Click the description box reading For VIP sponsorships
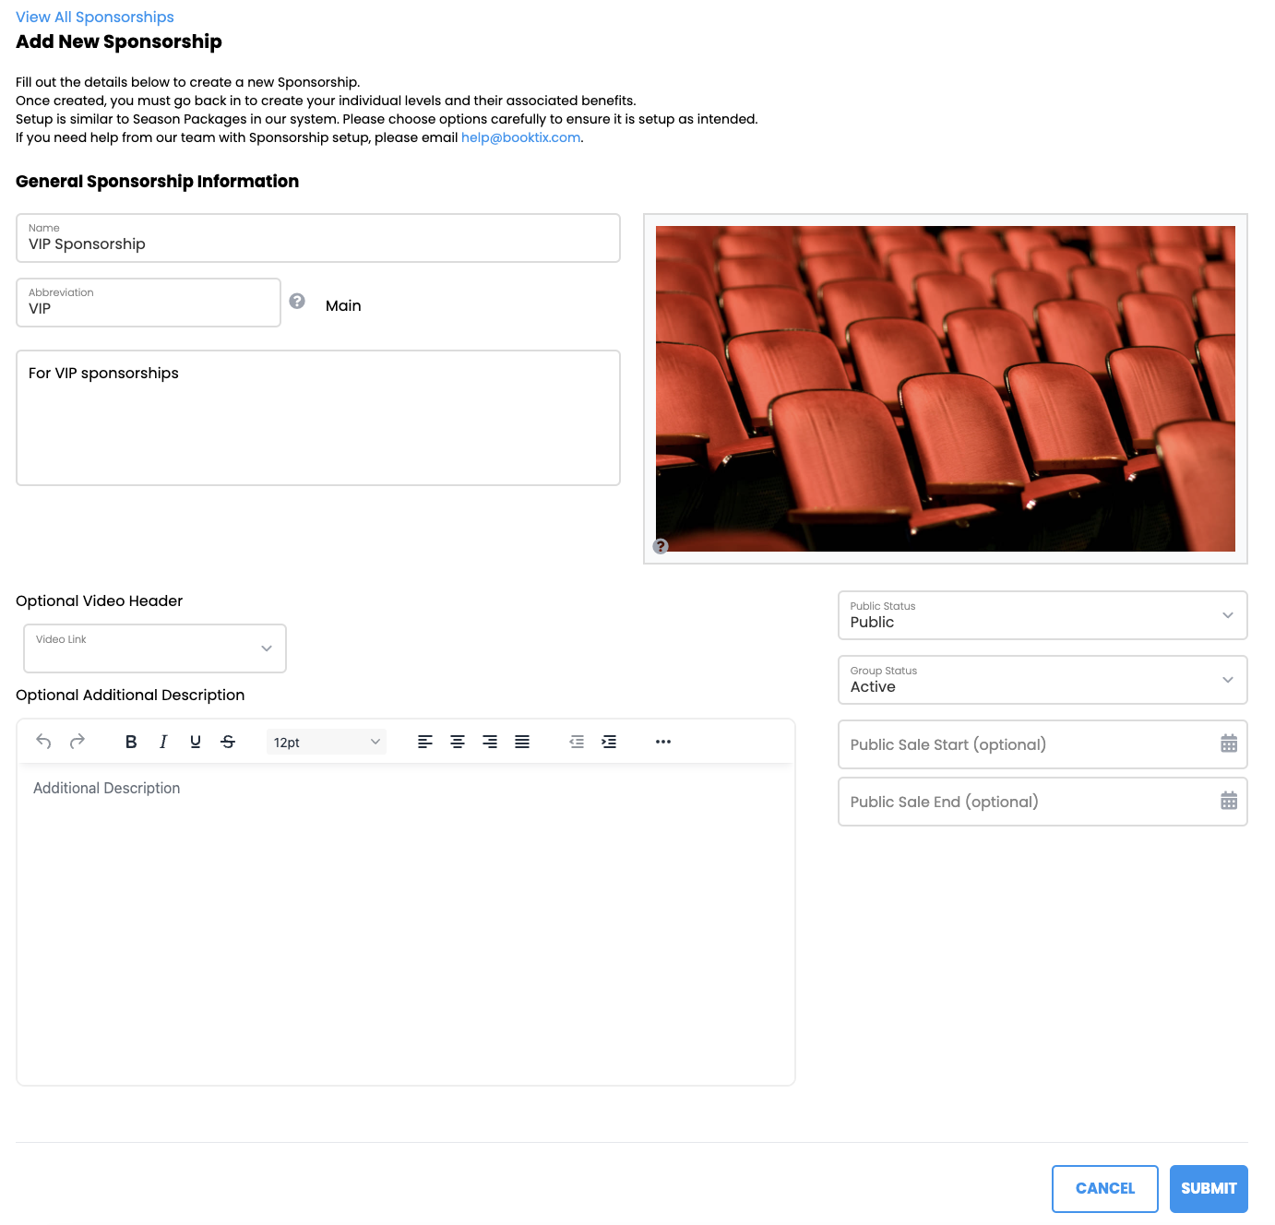Viewport: 1275px width, 1225px height. coord(318,418)
